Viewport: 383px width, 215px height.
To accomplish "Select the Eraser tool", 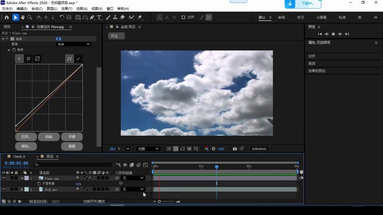I will tap(122, 17).
